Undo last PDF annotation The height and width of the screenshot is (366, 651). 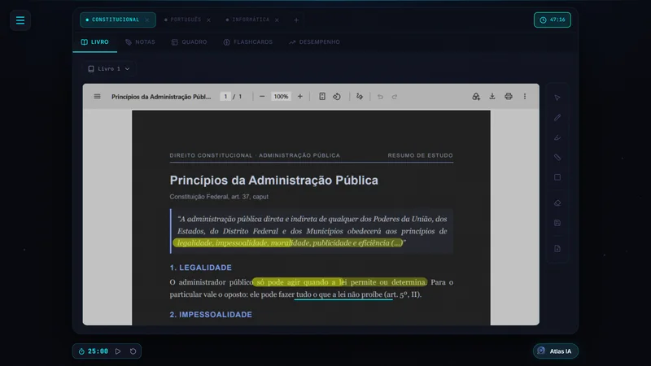(380, 96)
